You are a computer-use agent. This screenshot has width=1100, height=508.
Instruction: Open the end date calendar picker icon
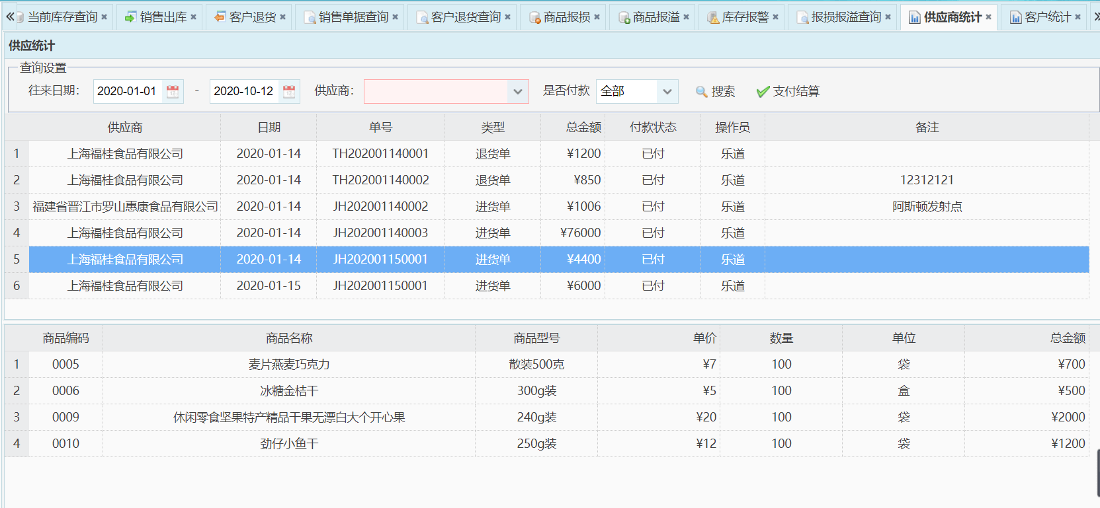pos(289,91)
